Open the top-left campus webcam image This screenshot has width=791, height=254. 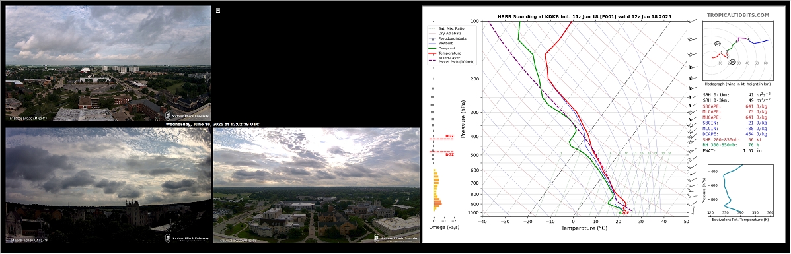[108, 63]
